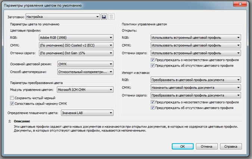The width and height of the screenshot is (252, 159).
Task: Expand the ISO Coated v2 CMYK profile dropdown
Action: (76, 45)
